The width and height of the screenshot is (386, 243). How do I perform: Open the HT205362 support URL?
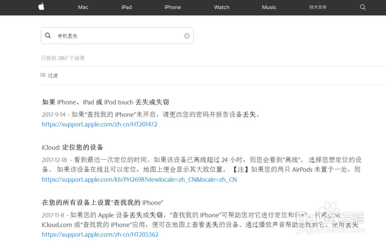pos(100,235)
